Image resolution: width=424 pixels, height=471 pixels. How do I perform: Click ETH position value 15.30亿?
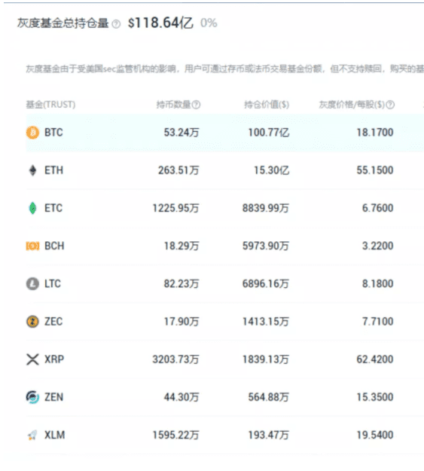(x=271, y=170)
